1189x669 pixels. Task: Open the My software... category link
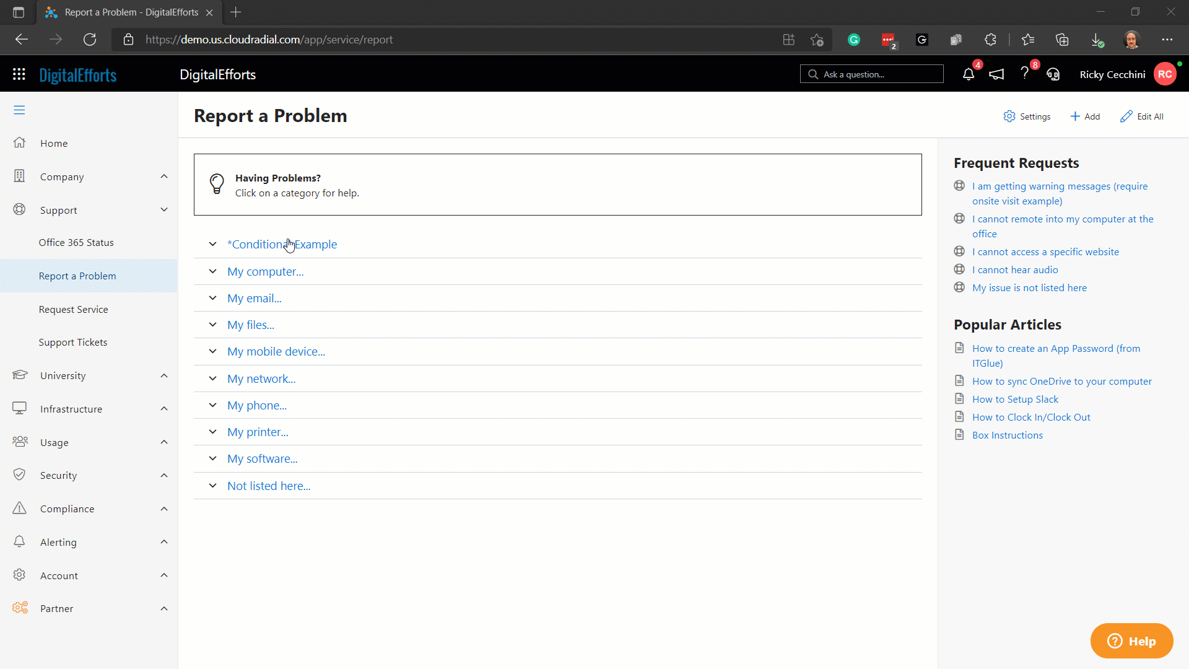(262, 458)
